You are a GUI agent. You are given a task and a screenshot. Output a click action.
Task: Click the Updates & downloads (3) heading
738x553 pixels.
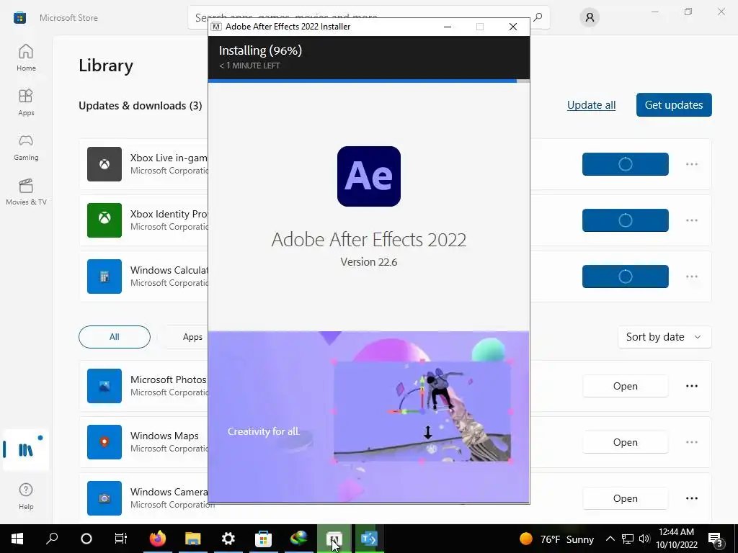click(x=141, y=106)
